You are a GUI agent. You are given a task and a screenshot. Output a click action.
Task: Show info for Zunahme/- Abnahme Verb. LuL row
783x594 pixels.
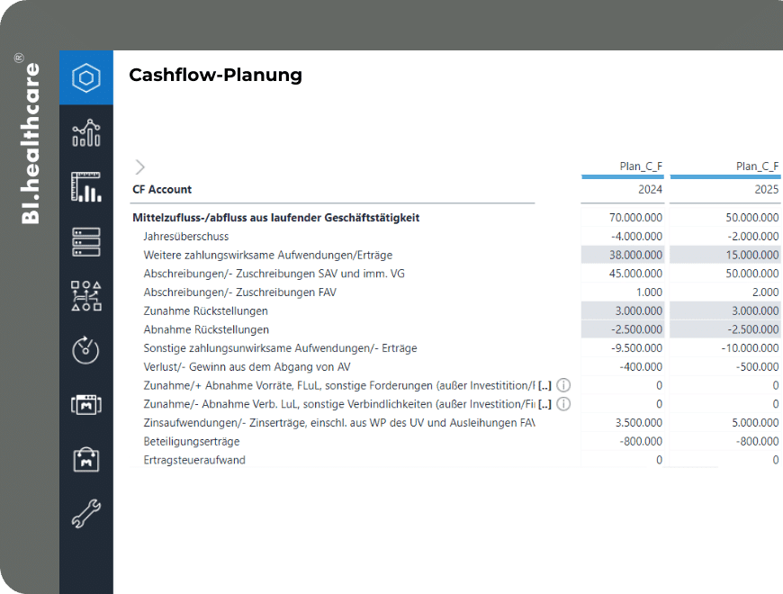tap(563, 404)
